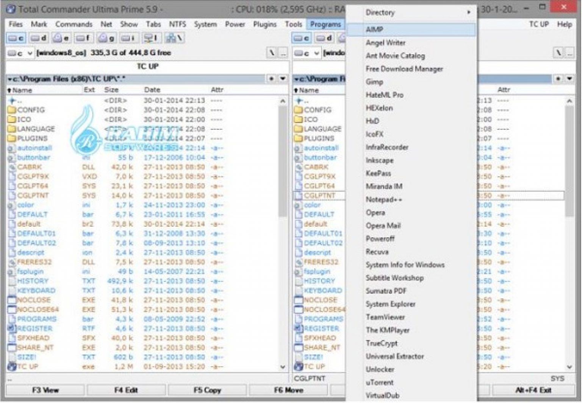Open the NTFS menu

pyautogui.click(x=177, y=24)
